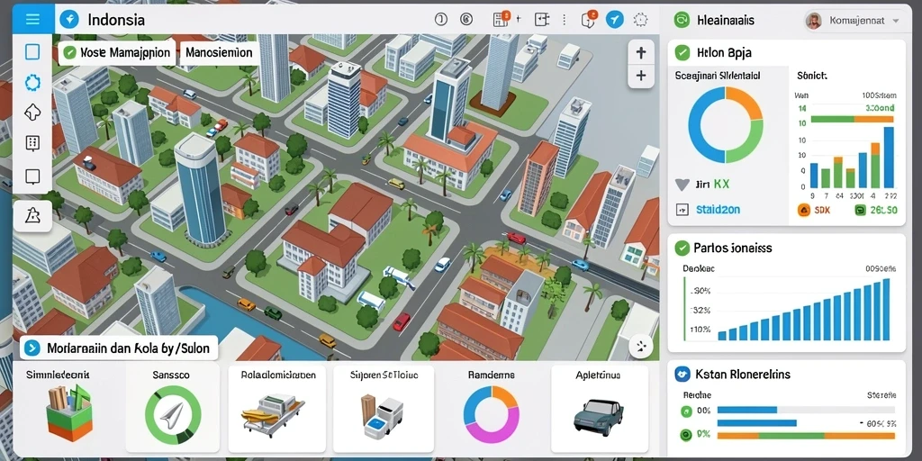Toggle the Hlon Bpja panel checkbox
This screenshot has height=461, width=922.
[x=682, y=52]
